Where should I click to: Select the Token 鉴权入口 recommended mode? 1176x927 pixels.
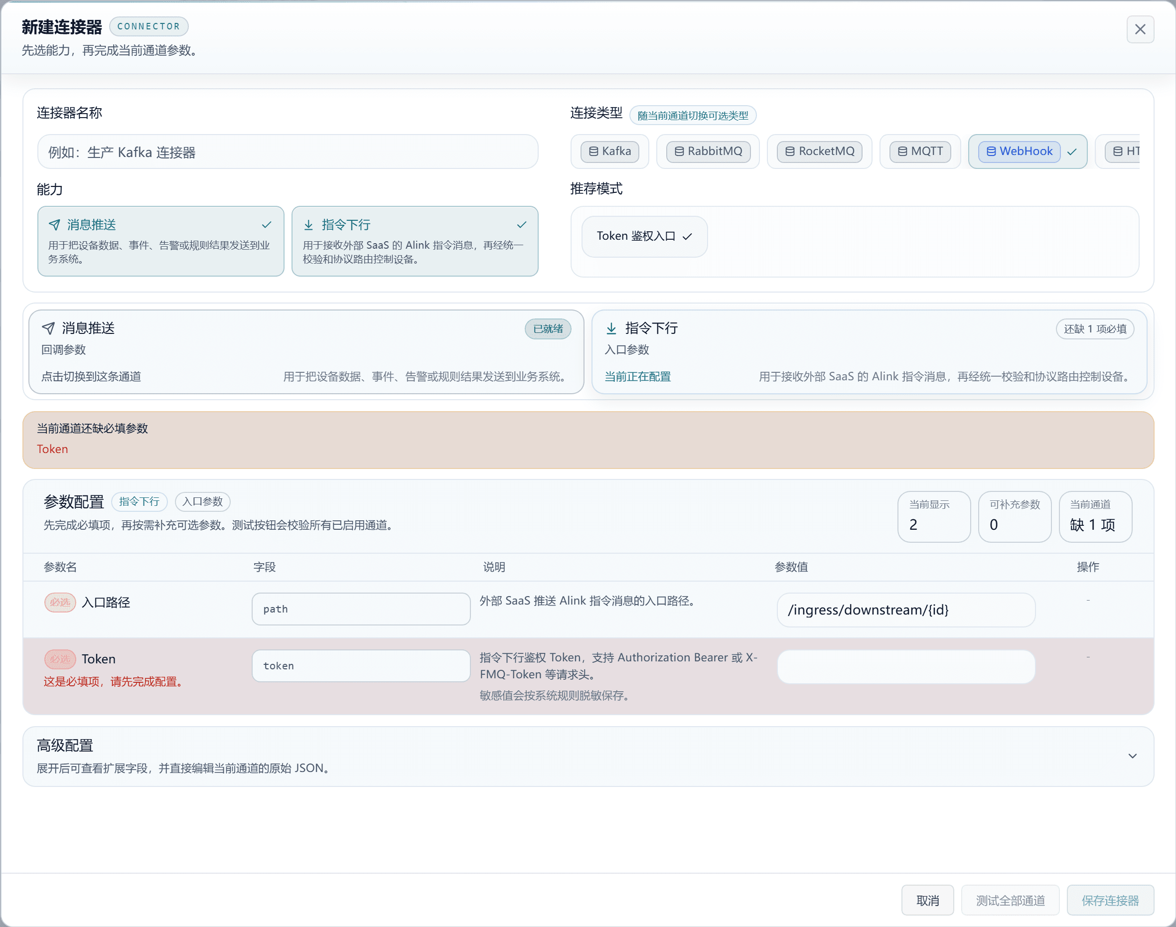tap(644, 236)
